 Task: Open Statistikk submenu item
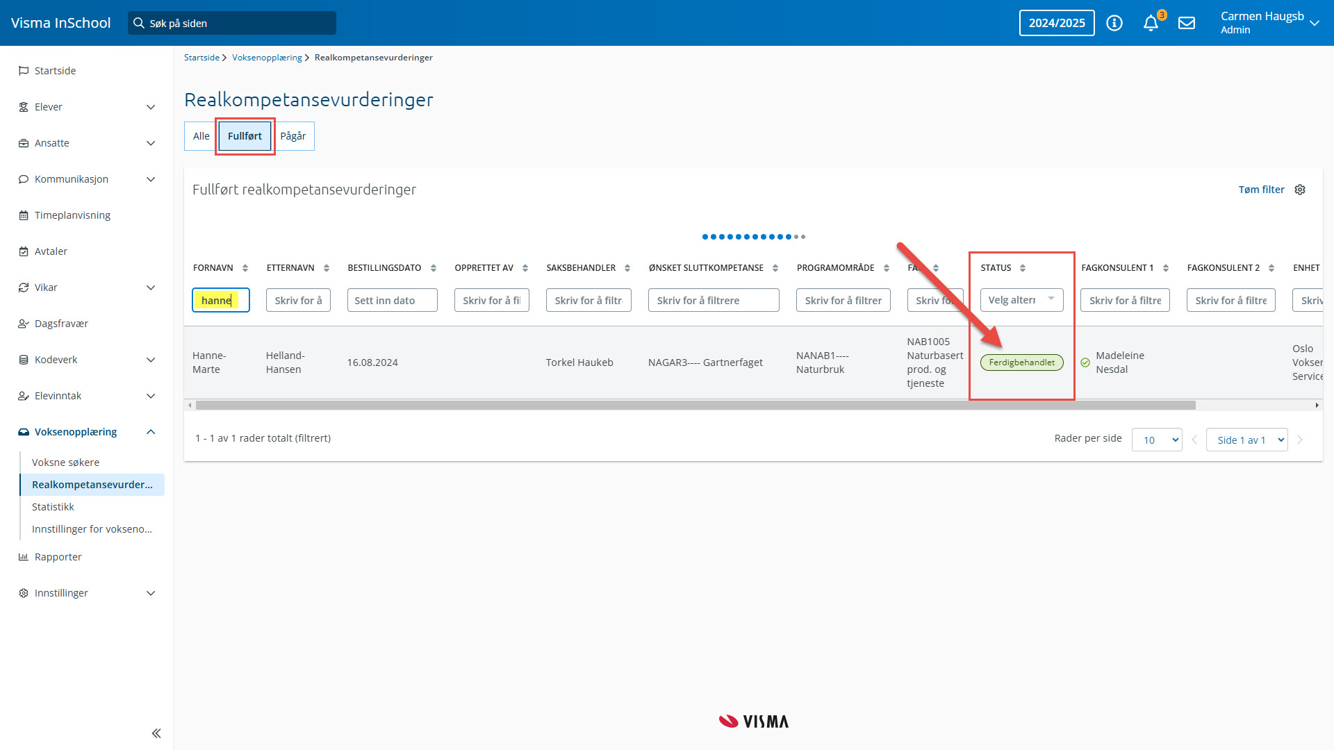point(53,507)
